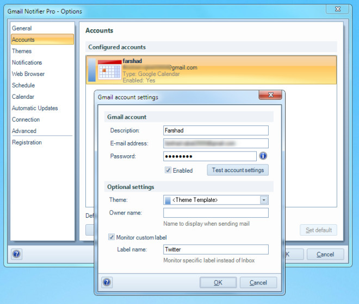Close the Gmail Notifier Pro Options window

pos(337,9)
